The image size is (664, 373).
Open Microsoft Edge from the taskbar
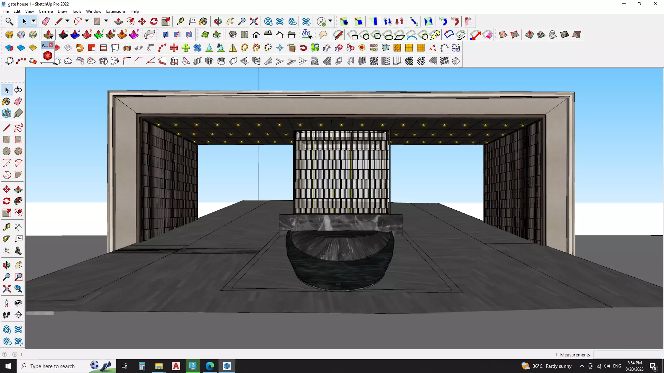pyautogui.click(x=210, y=366)
